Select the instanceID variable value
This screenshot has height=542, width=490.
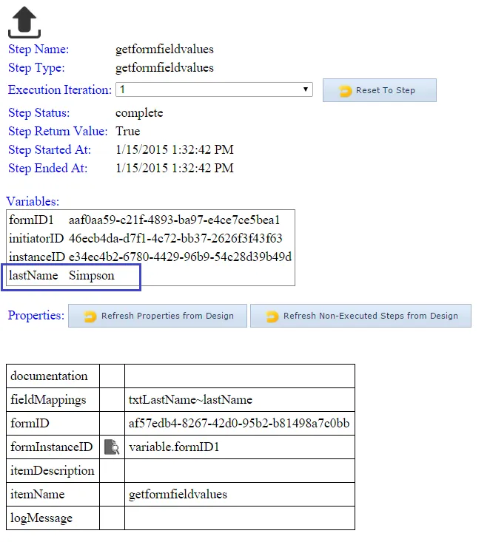180,257
